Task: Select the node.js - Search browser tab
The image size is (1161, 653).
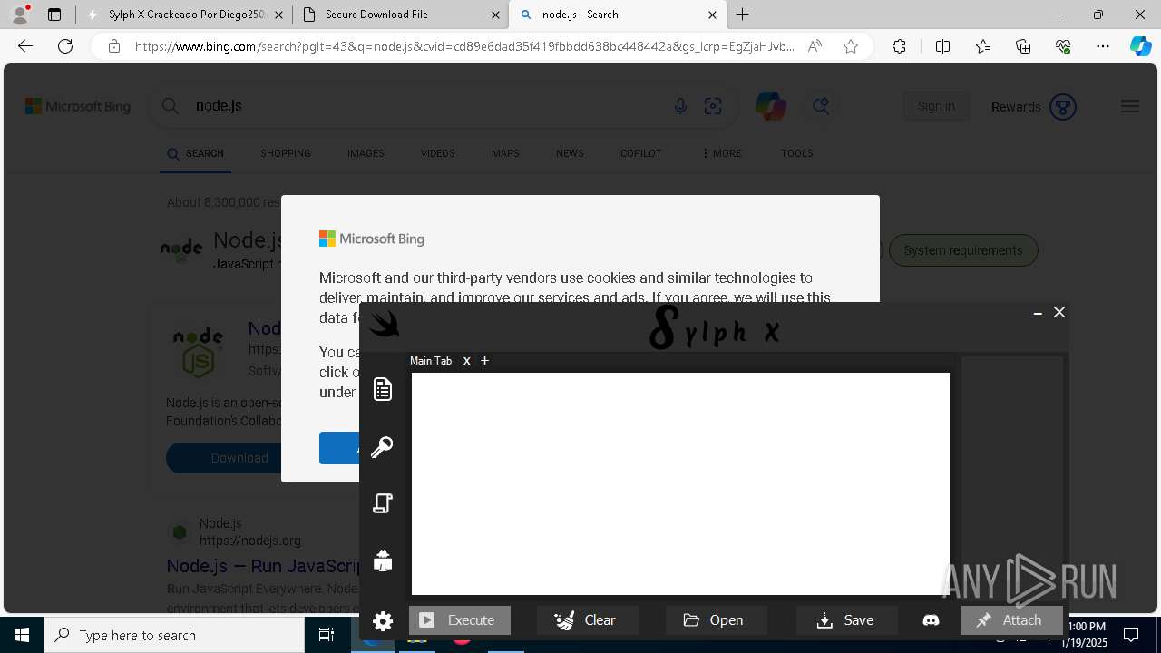Action: 618,15
